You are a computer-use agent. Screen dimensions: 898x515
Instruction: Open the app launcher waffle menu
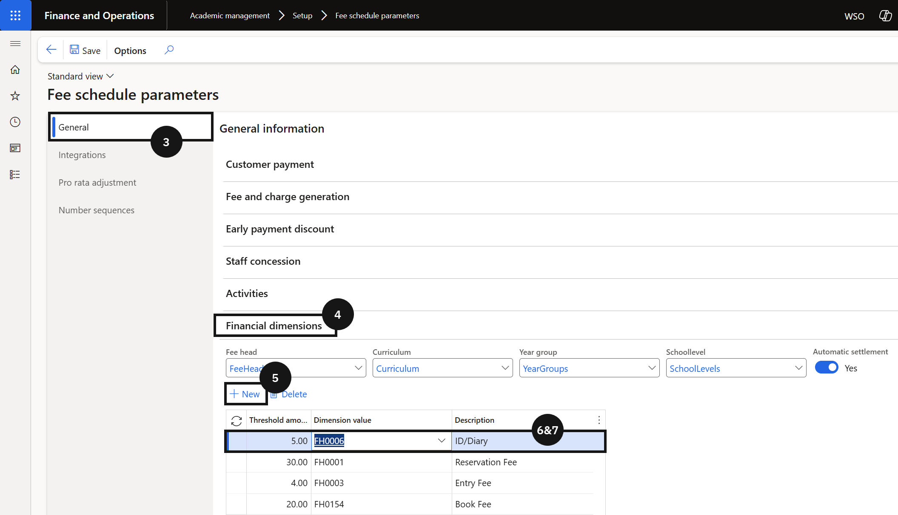pyautogui.click(x=15, y=15)
